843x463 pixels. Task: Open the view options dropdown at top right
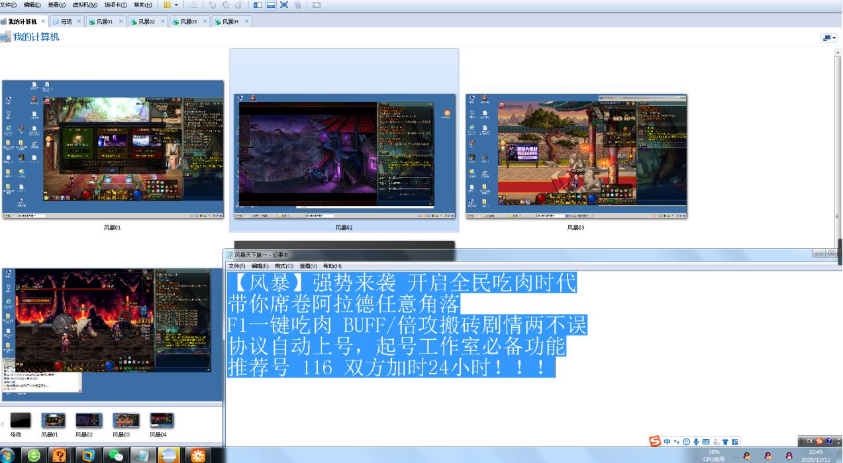pyautogui.click(x=828, y=38)
